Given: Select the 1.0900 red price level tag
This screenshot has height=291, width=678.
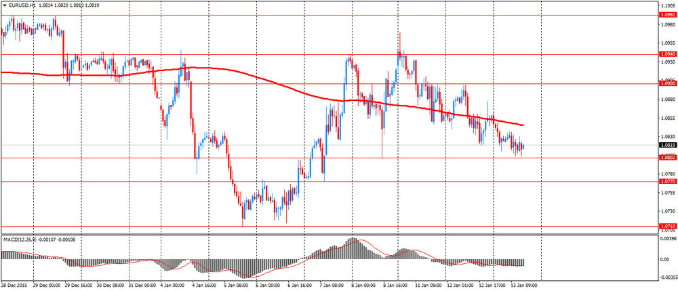Looking at the screenshot, I should pyautogui.click(x=667, y=83).
